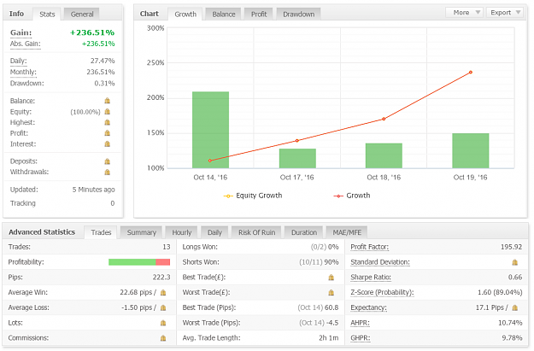534x351 pixels.
Task: Click the Equity row lock icon
Action: [x=108, y=111]
